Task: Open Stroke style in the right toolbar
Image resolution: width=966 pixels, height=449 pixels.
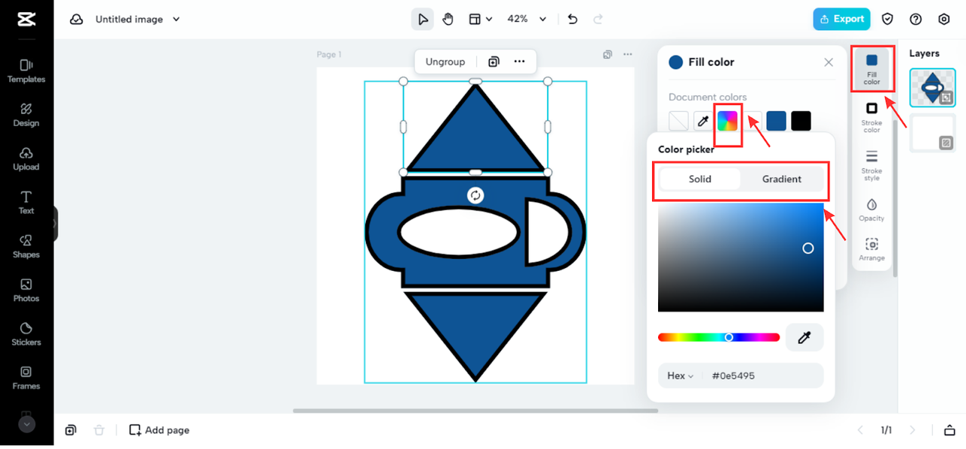Action: pos(872,165)
